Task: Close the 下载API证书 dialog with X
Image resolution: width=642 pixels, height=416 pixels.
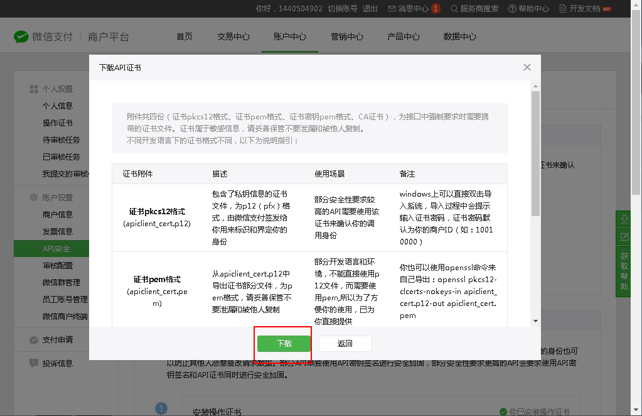Action: [x=527, y=67]
